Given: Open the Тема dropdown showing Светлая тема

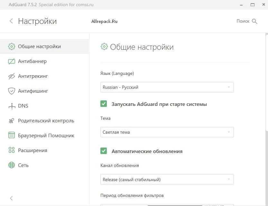Looking at the screenshot, I should tap(167, 132).
